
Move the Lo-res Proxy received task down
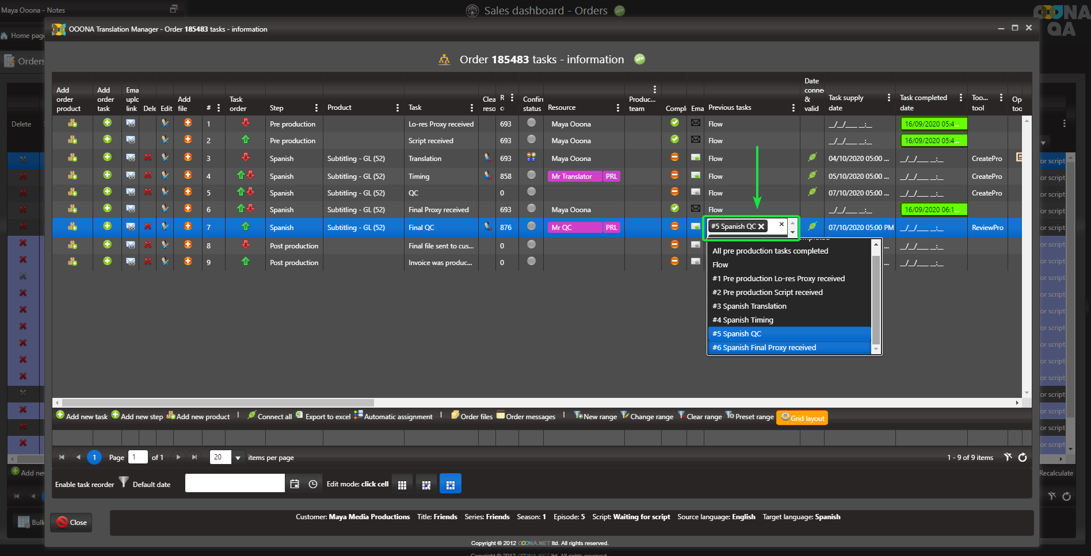point(246,123)
